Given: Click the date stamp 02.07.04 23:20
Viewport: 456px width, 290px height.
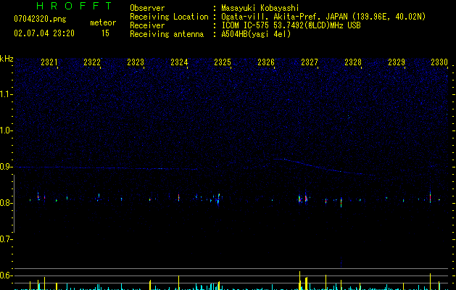Looking at the screenshot, I should (44, 33).
